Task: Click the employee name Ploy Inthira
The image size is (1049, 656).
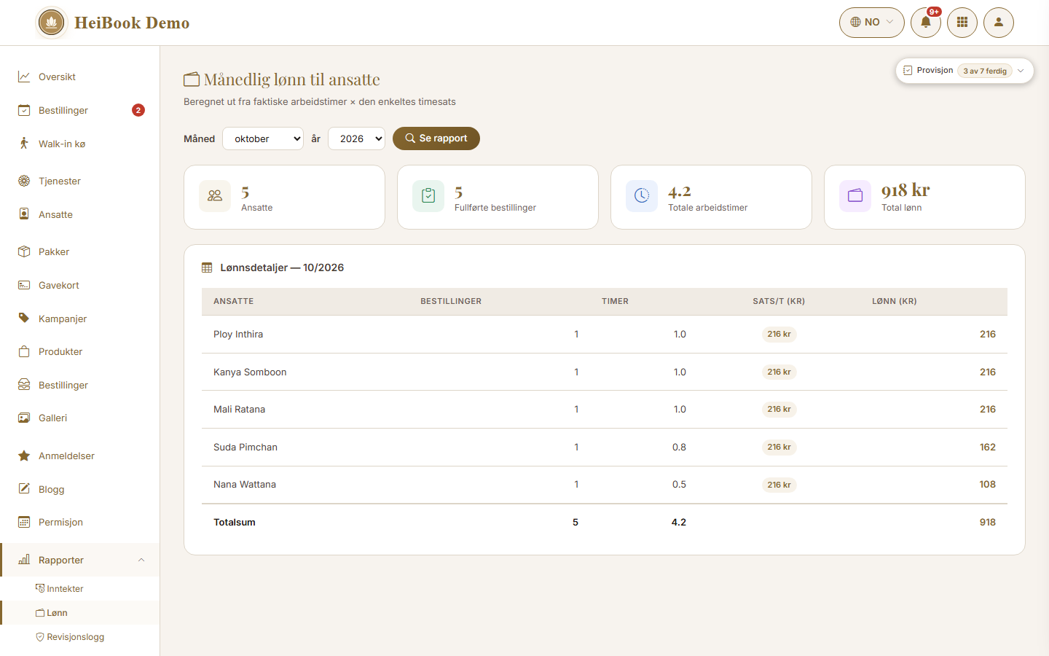Action: (x=238, y=335)
